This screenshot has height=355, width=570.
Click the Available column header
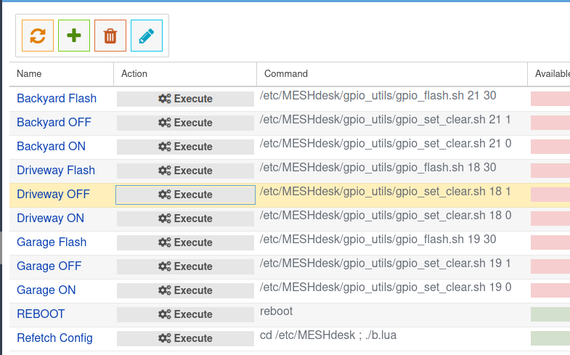552,74
